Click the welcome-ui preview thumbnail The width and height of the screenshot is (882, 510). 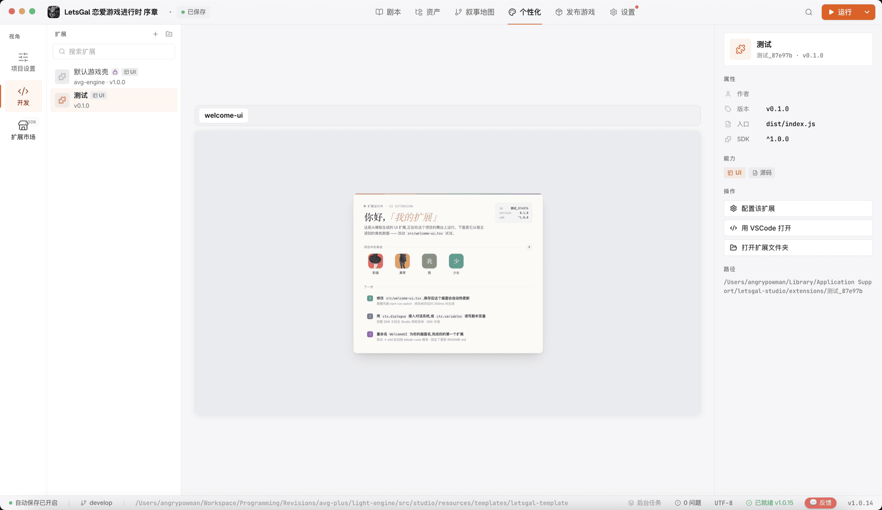(448, 273)
